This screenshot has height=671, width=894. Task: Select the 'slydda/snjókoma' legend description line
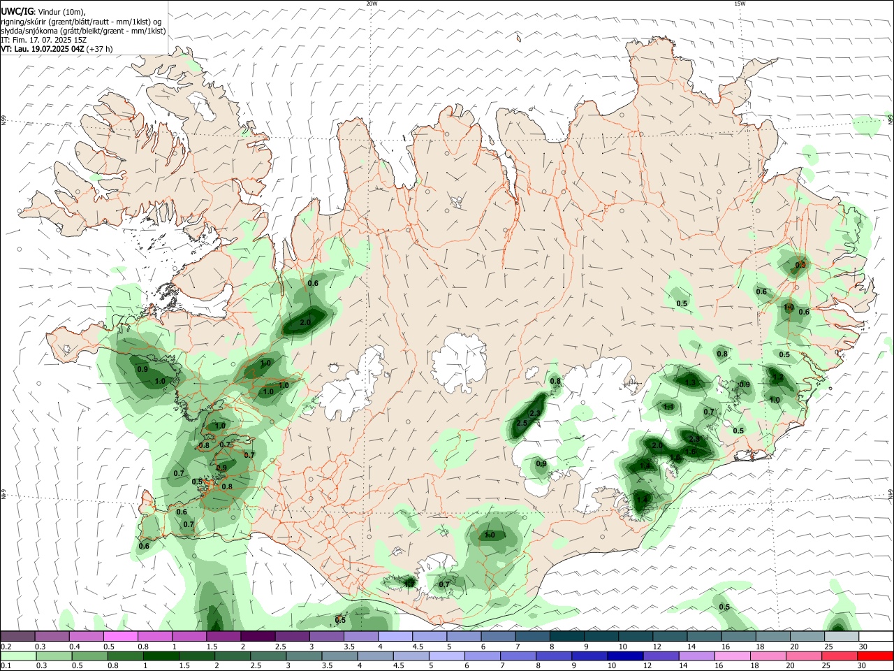(83, 31)
